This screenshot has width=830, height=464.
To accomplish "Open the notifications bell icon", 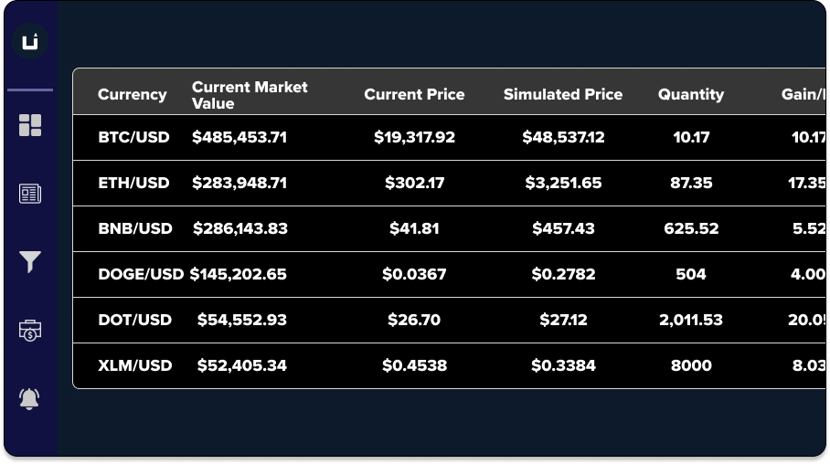I will tap(30, 398).
